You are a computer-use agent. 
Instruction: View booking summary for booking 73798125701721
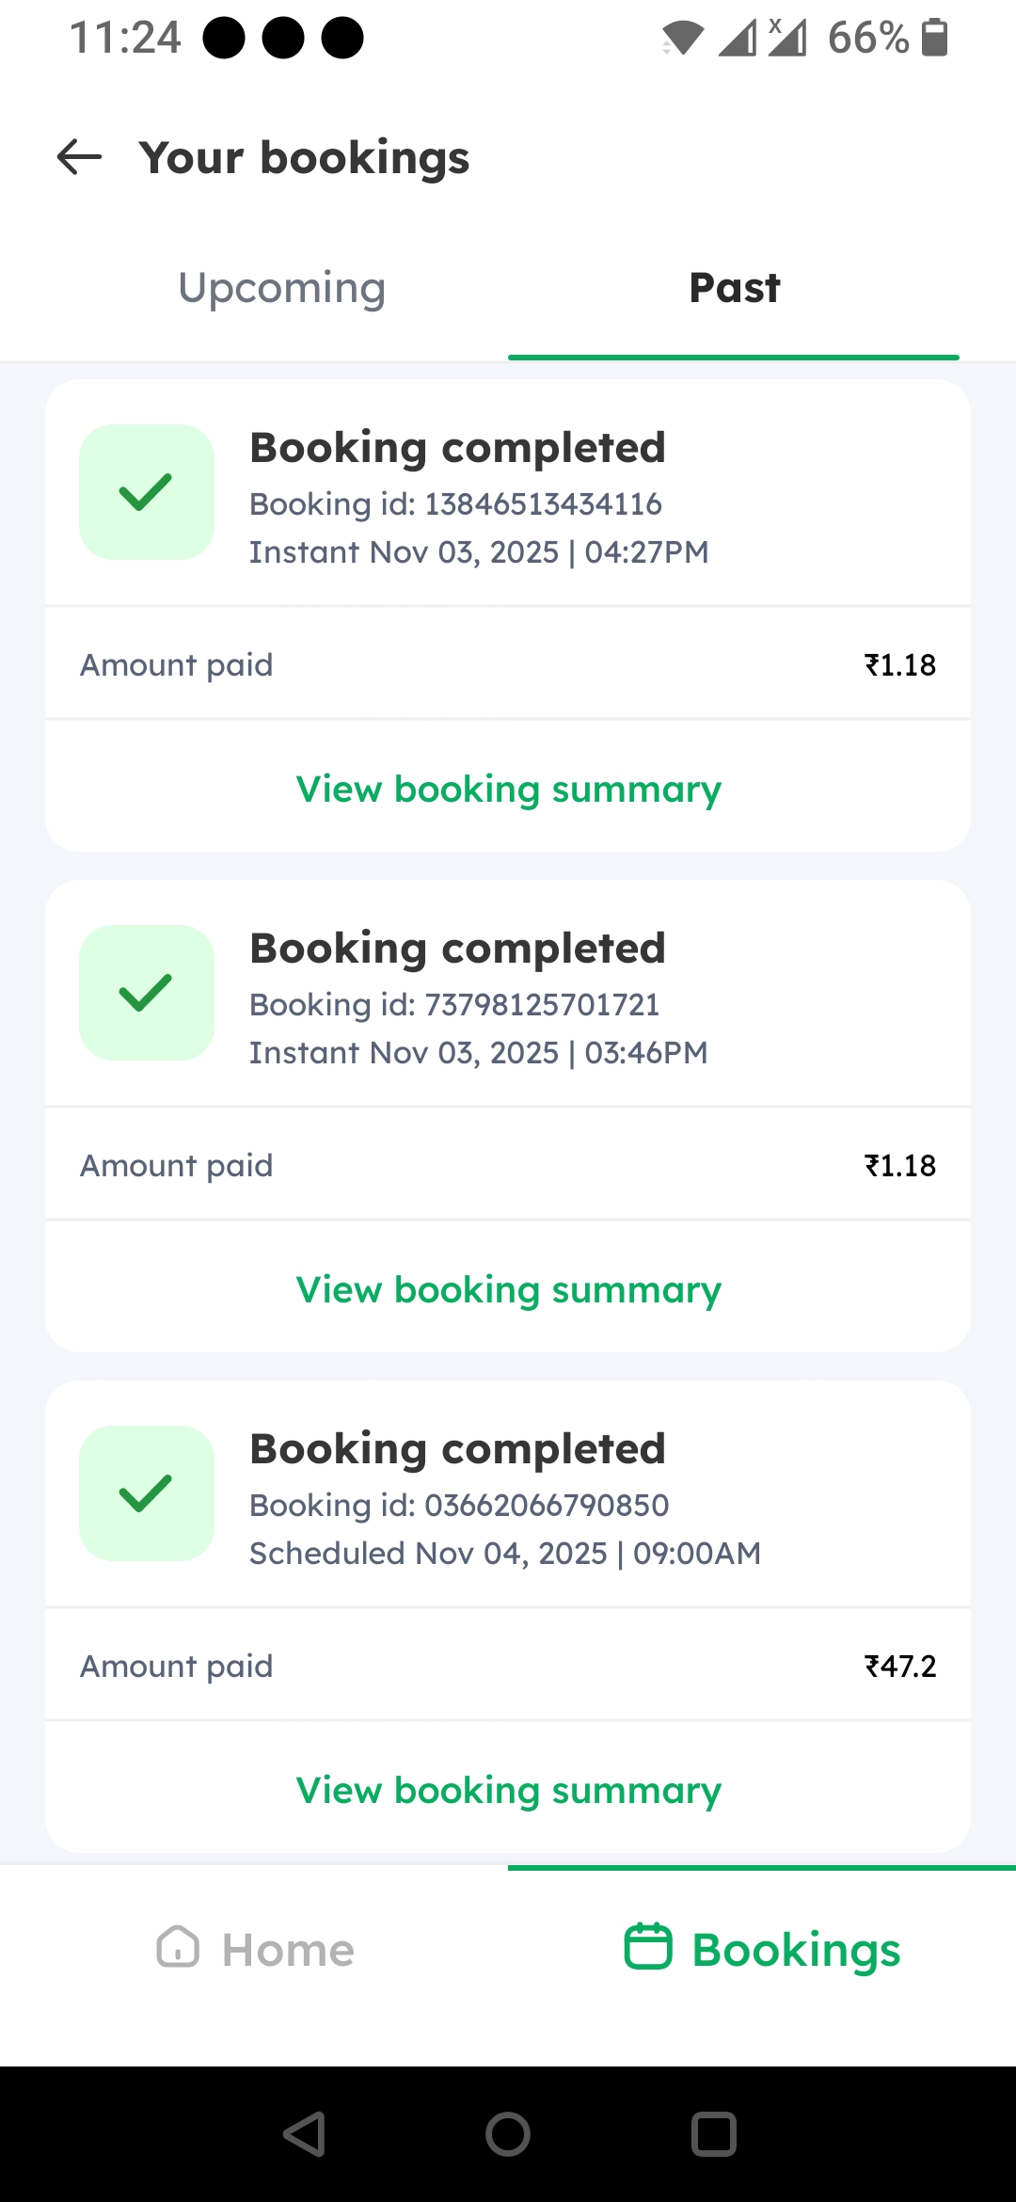[508, 1289]
